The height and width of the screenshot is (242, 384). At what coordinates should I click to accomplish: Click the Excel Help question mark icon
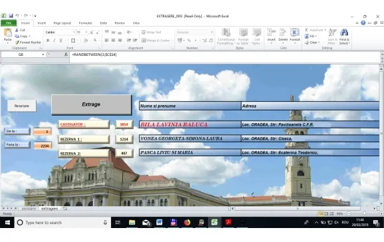click(x=363, y=23)
